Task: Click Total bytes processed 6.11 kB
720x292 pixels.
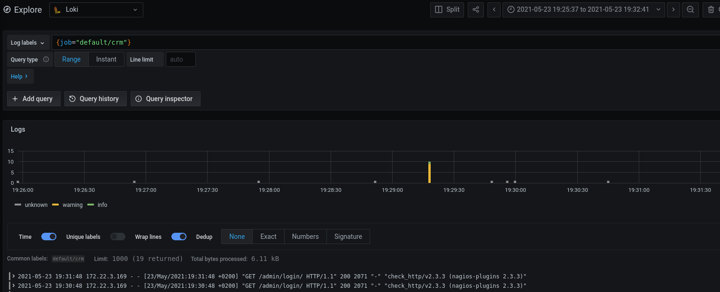Action: tap(235, 259)
